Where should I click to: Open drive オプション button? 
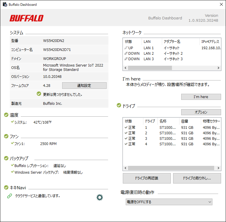pyautogui.click(x=201, y=112)
